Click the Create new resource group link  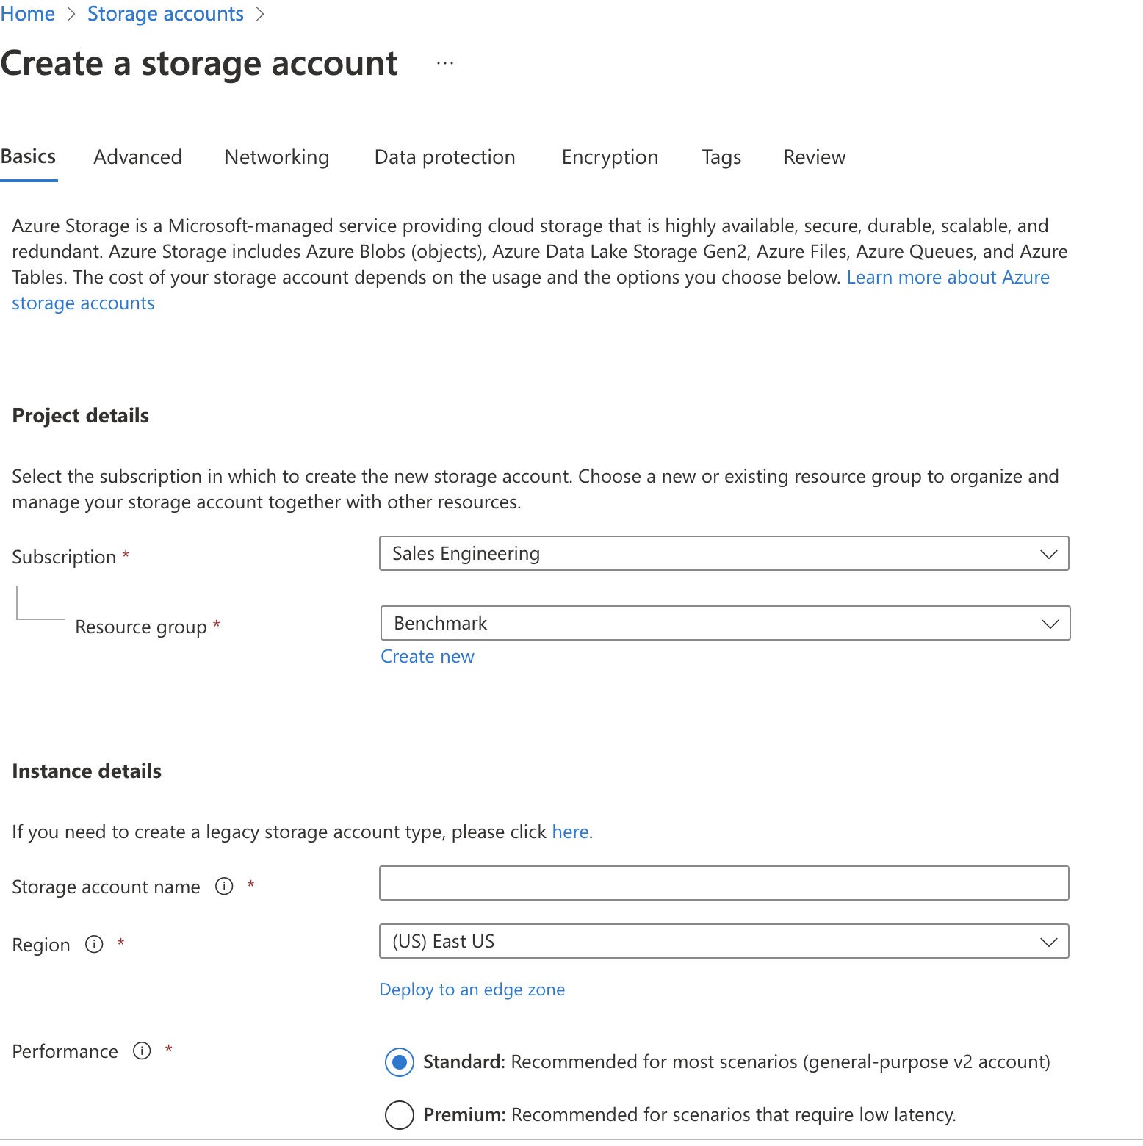427,657
